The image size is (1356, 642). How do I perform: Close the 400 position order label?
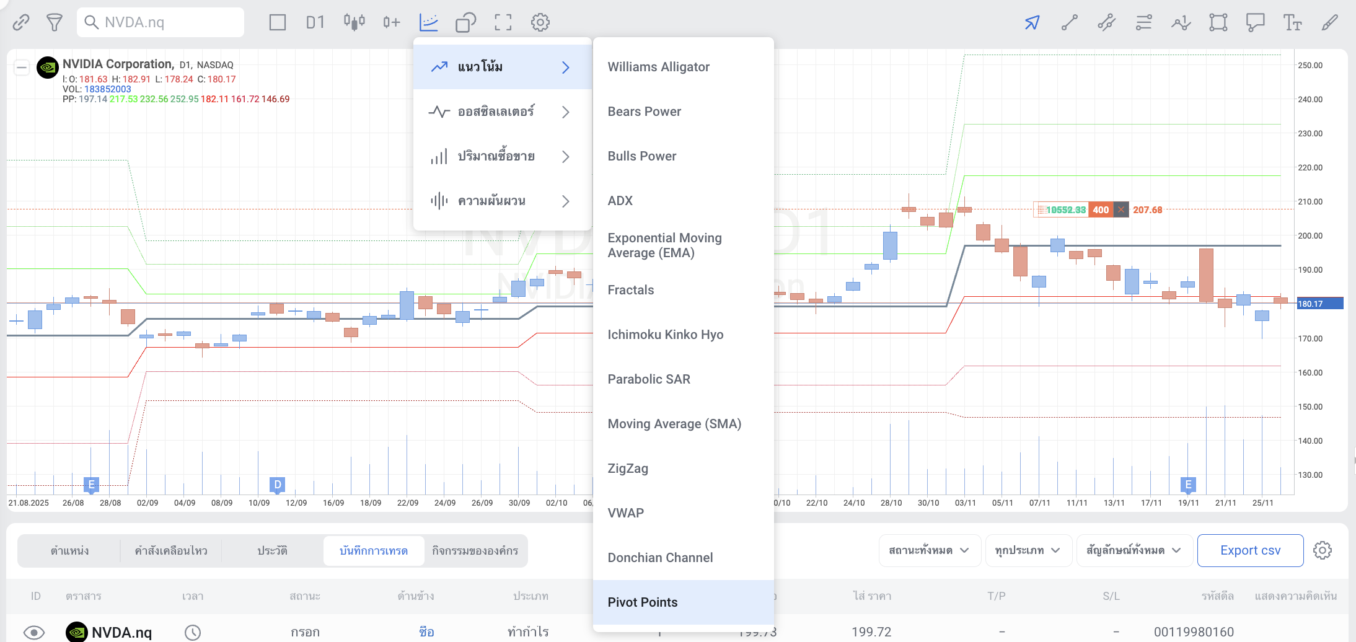pos(1120,210)
